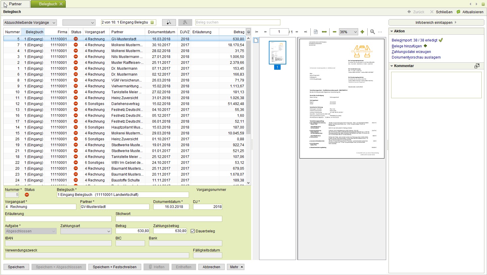
Task: Open the 36% zoom level dropdown
Action: click(355, 32)
